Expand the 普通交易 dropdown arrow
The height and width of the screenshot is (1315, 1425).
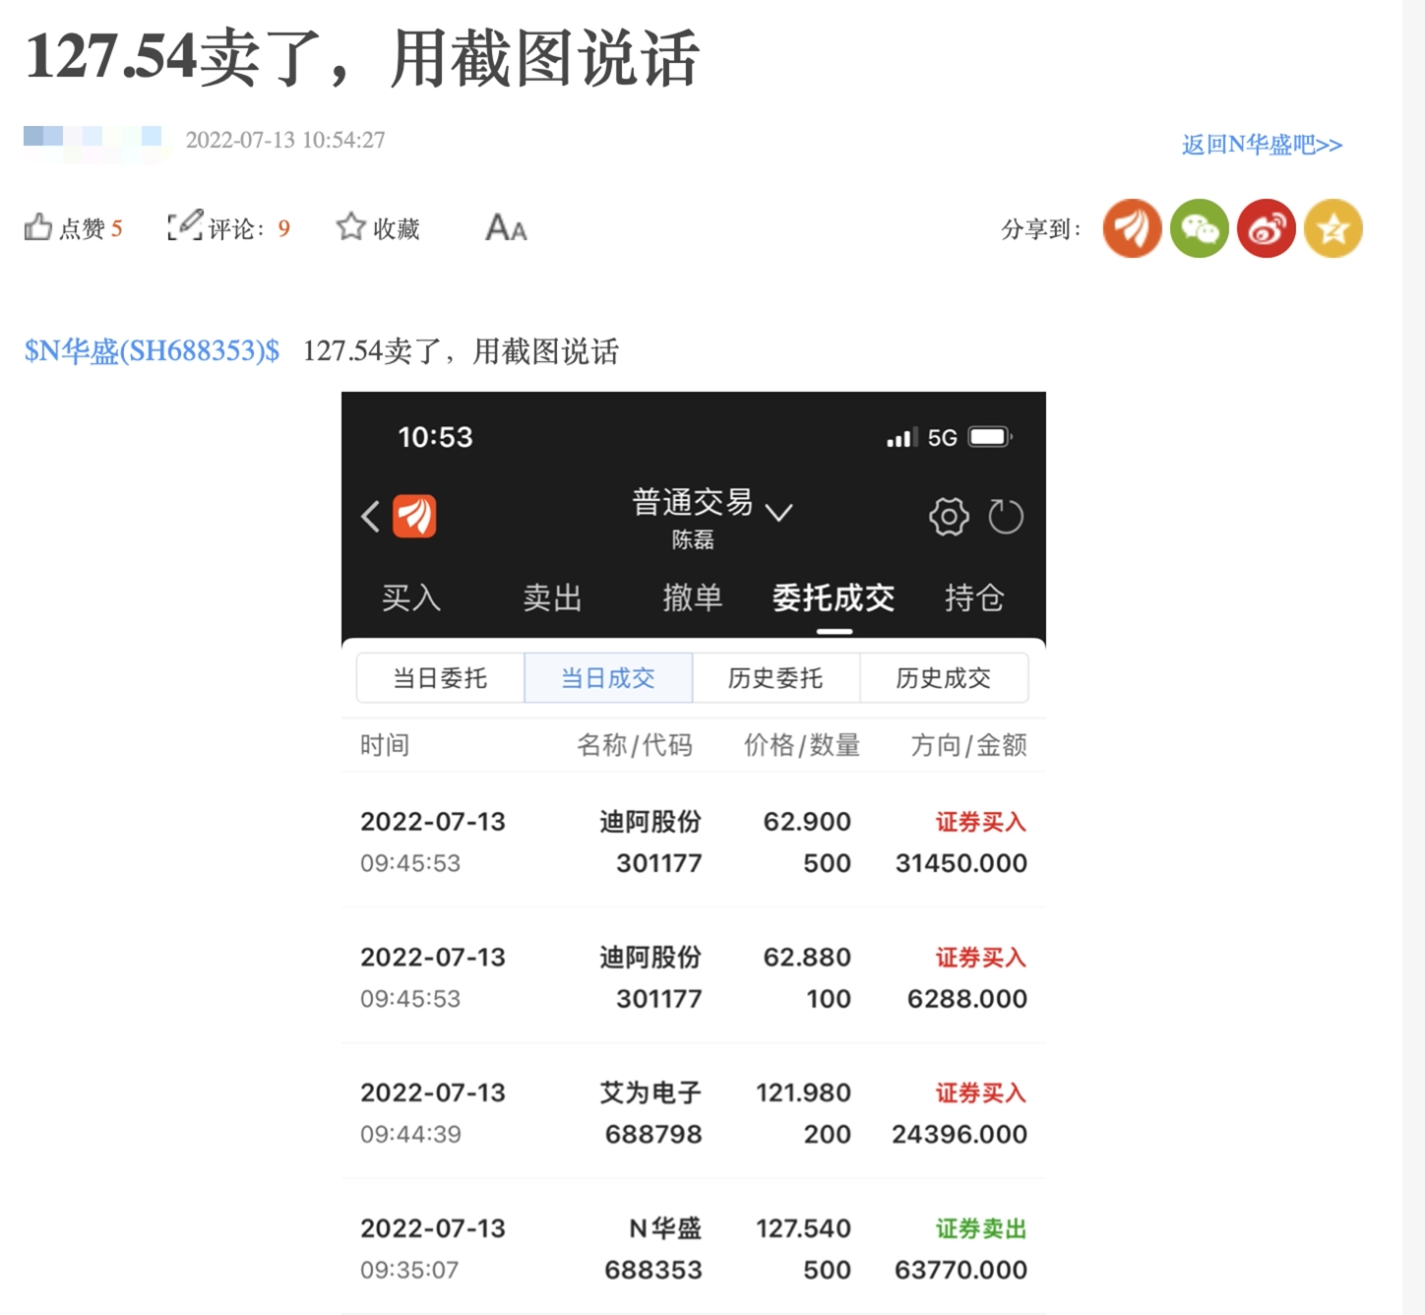click(778, 513)
